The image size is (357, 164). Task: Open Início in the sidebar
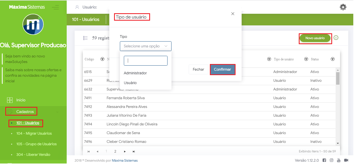tap(21, 100)
